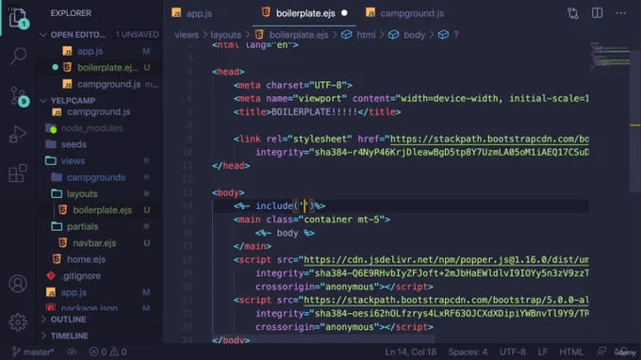The image size is (641, 360).
Task: Open home.ejs file in views
Action: coord(86,259)
